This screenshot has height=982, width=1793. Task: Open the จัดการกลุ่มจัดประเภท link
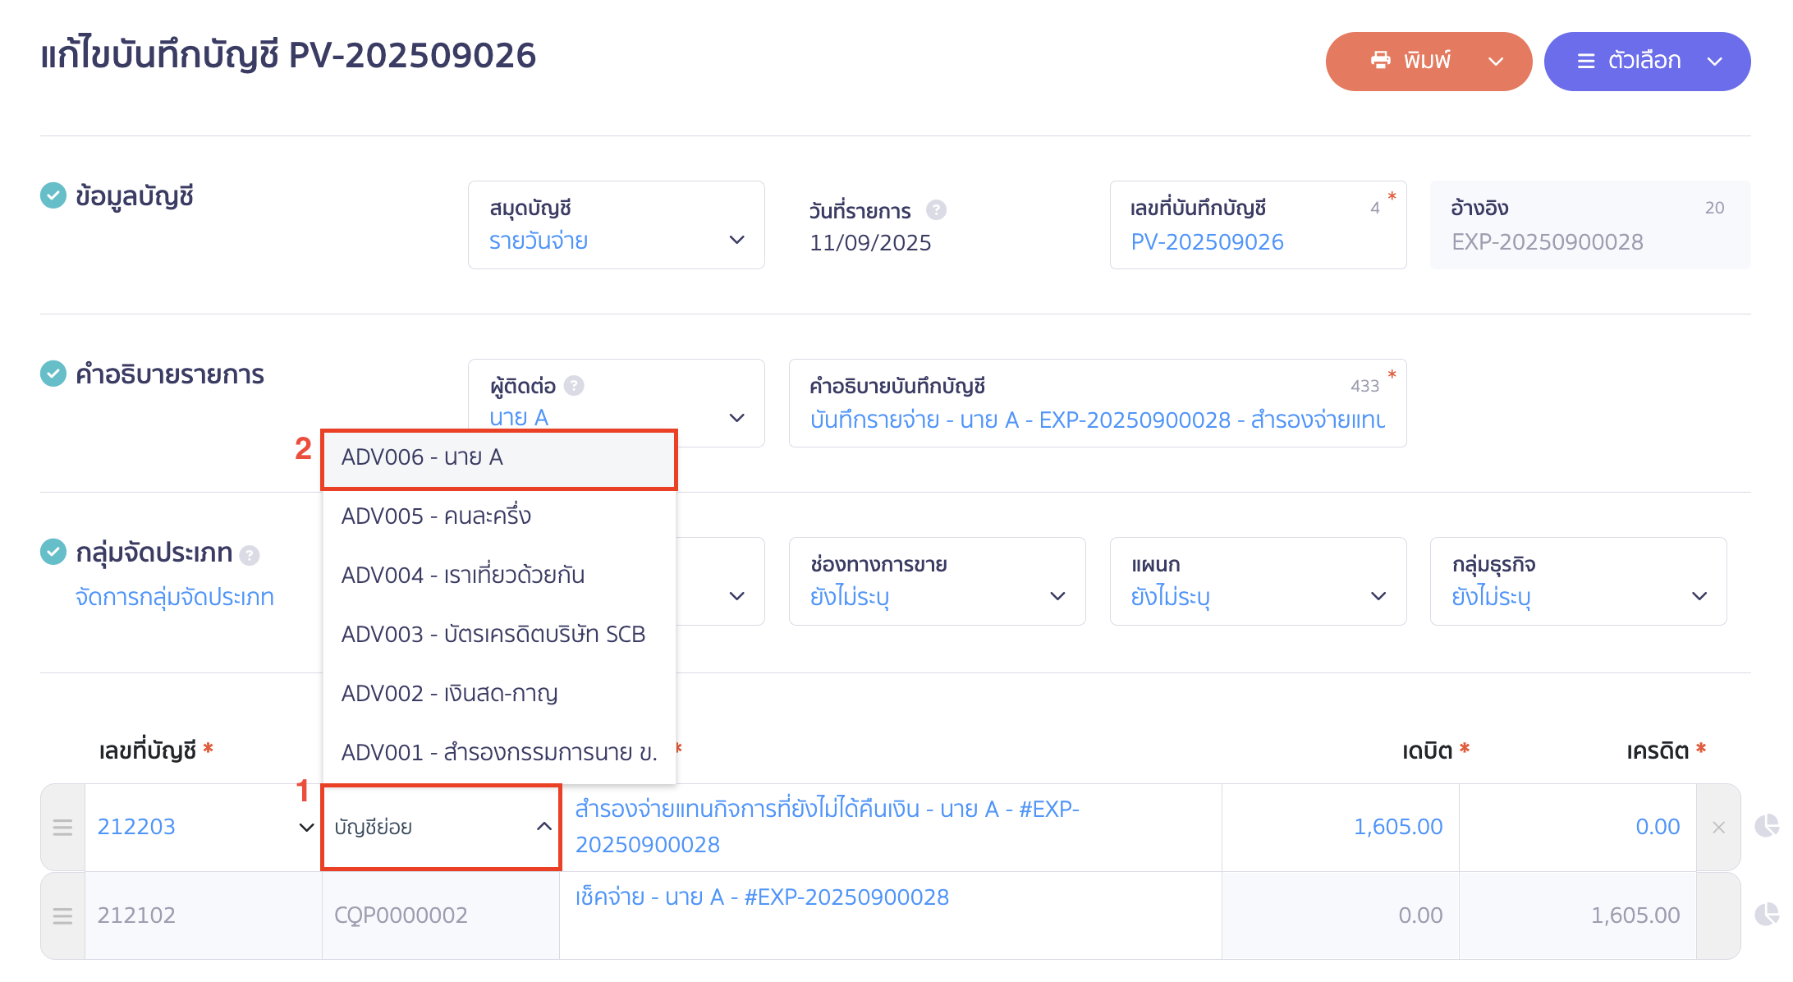pyautogui.click(x=174, y=597)
